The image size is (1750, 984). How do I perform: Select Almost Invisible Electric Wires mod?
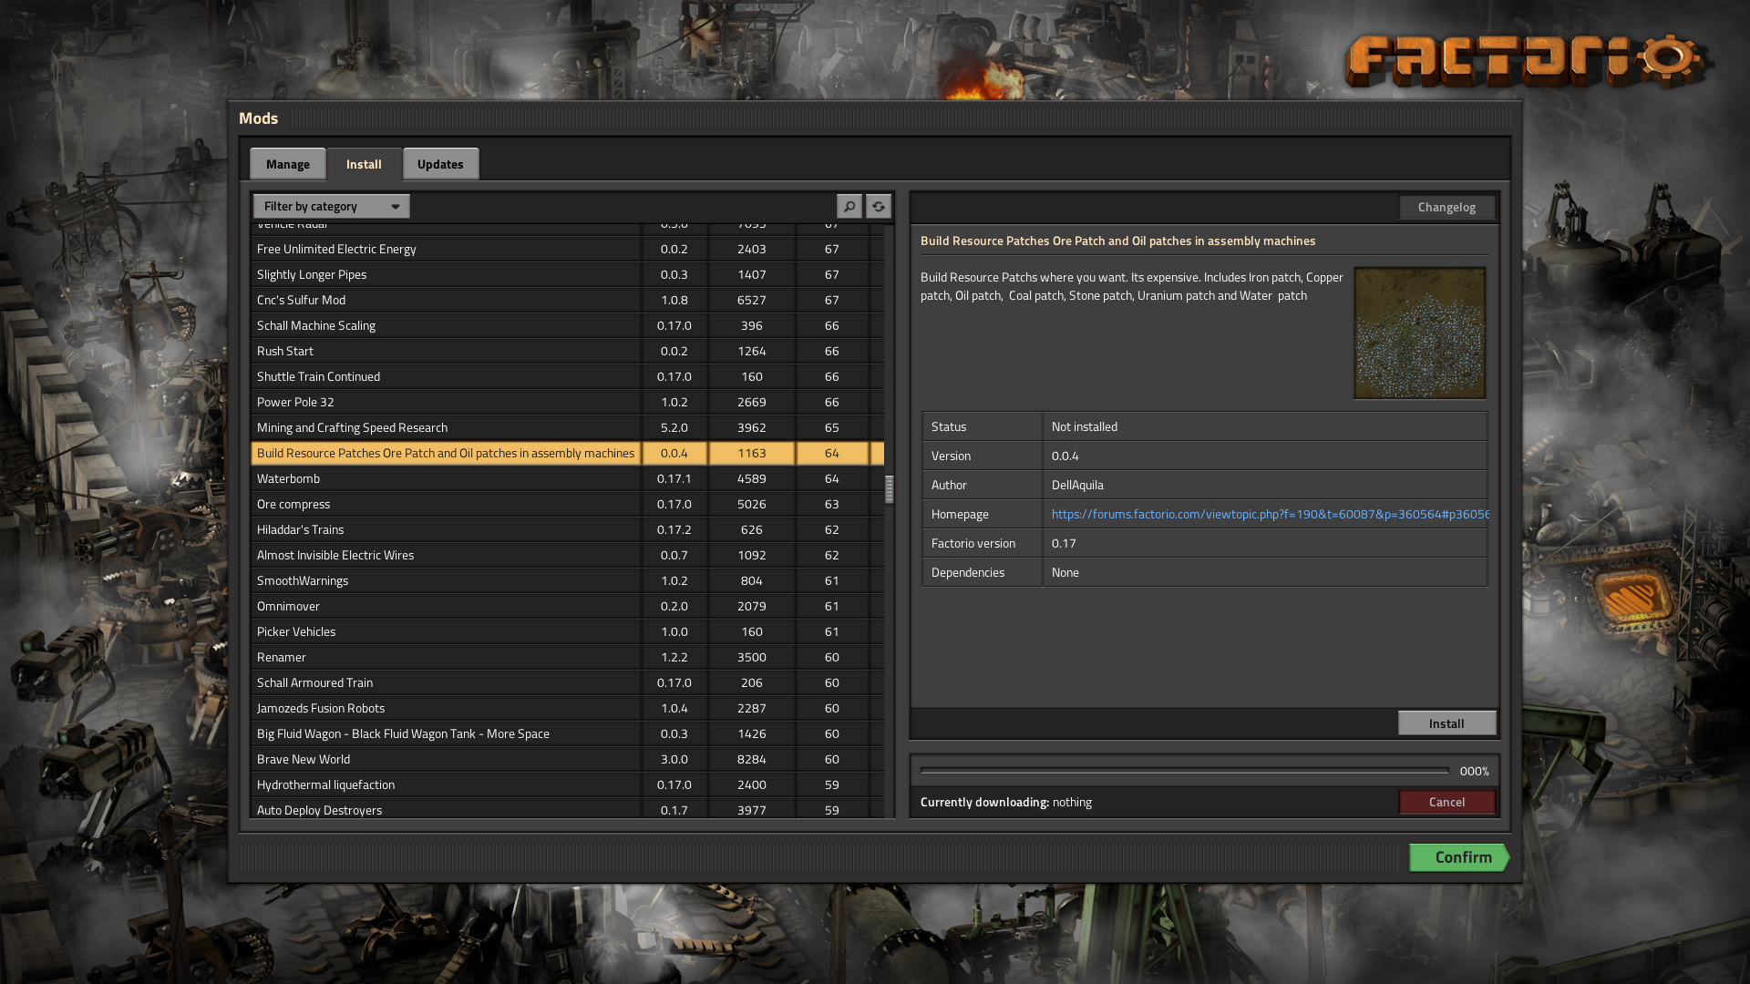coord(567,555)
